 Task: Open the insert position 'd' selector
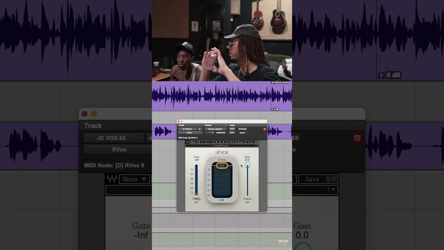(200, 129)
